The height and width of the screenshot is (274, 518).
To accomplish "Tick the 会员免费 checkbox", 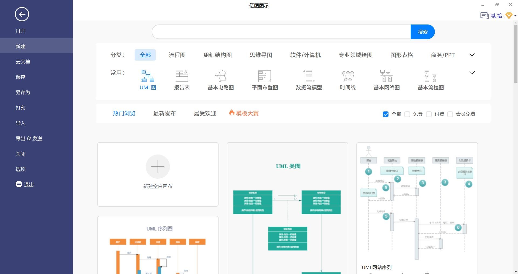I will (x=450, y=114).
